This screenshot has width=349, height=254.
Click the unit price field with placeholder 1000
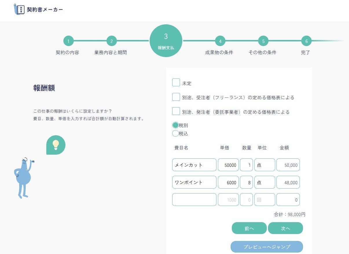click(228, 200)
